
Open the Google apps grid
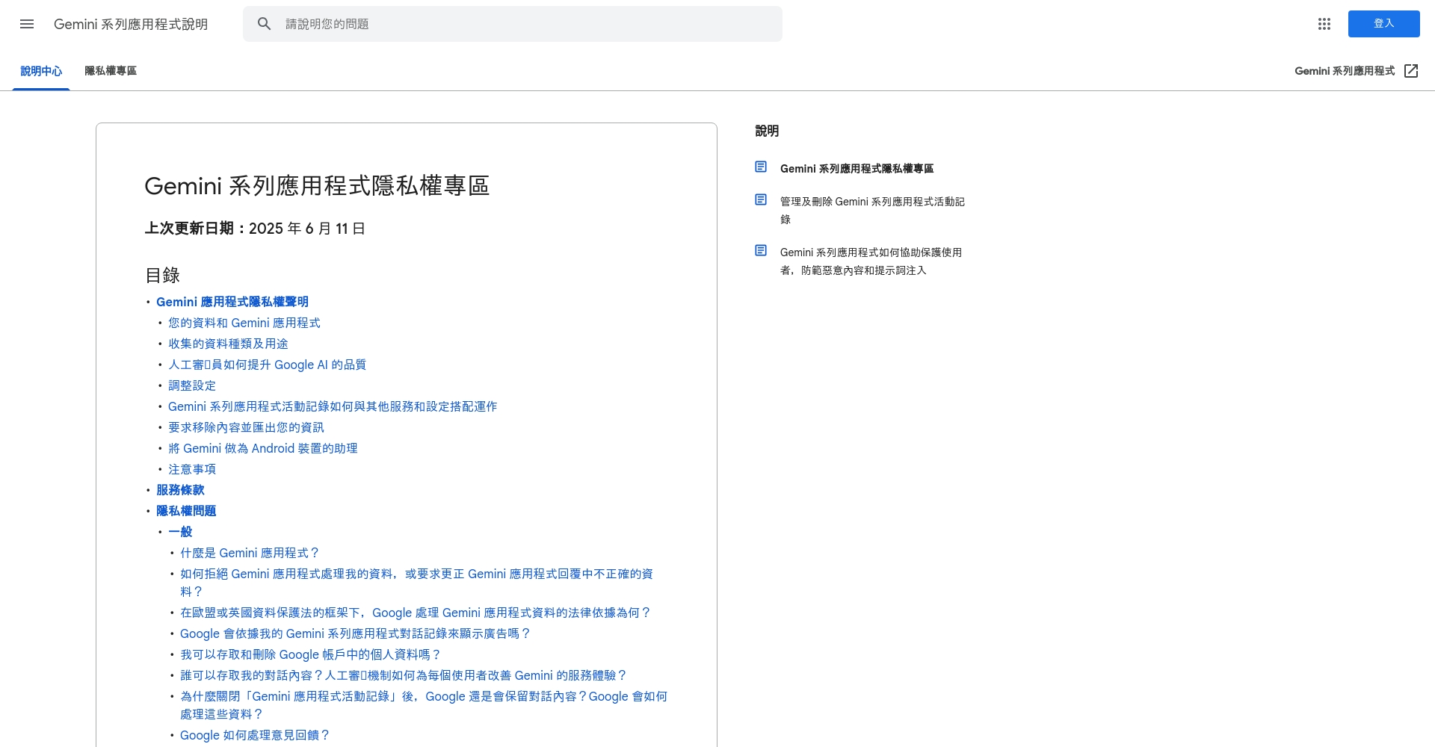(x=1324, y=24)
